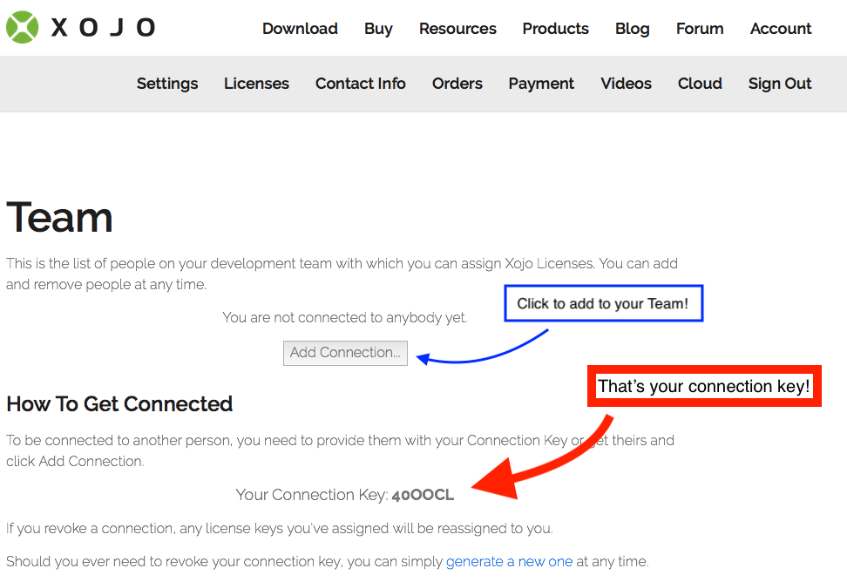Open the Licenses tab

[256, 84]
